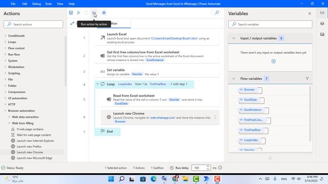Click the Subflows icon beside Main tab
Screen dimensions: 328x184
tap(72, 24)
